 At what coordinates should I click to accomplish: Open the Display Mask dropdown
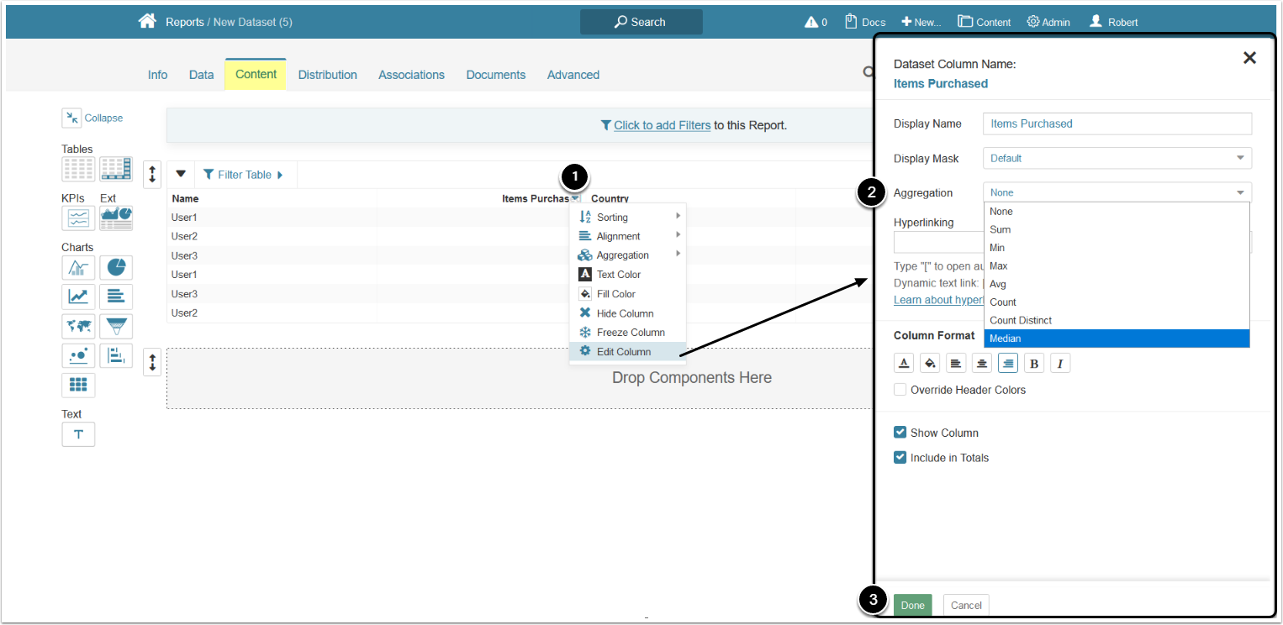pos(1117,158)
